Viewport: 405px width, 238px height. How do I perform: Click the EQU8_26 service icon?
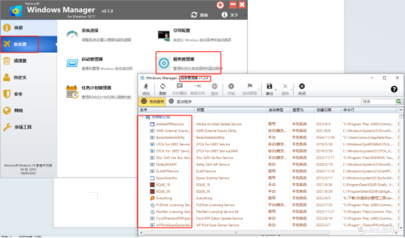(152, 191)
